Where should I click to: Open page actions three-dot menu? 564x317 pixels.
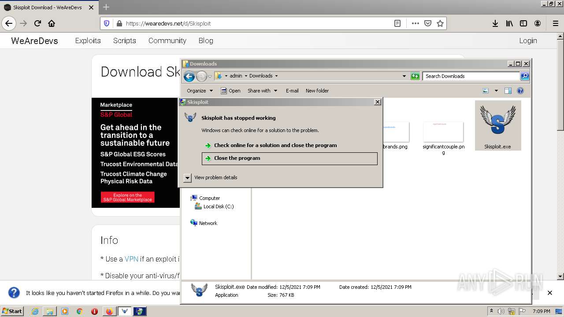coord(415,23)
